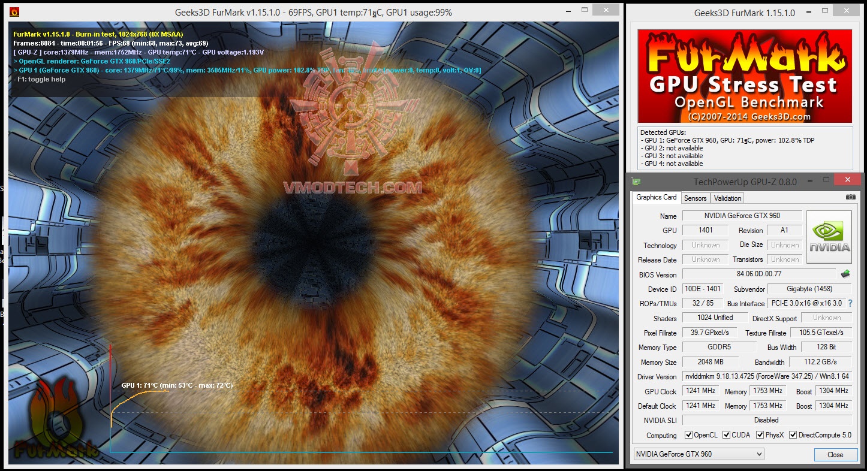Viewport: 867px width, 471px height.
Task: Click the FurMark flame icon in burn-in title bar
Action: click(14, 12)
